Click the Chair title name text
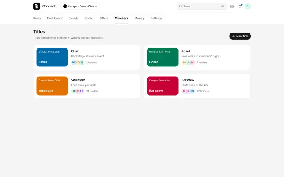284x177 pixels. 75,51
